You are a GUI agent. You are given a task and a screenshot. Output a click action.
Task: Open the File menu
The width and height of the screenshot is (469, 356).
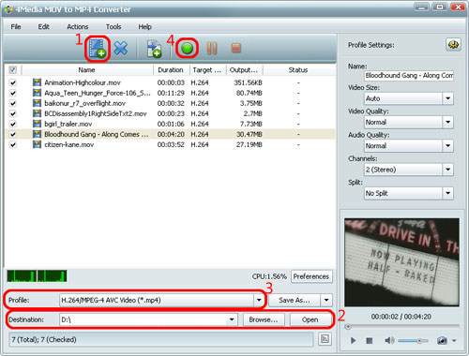16,27
